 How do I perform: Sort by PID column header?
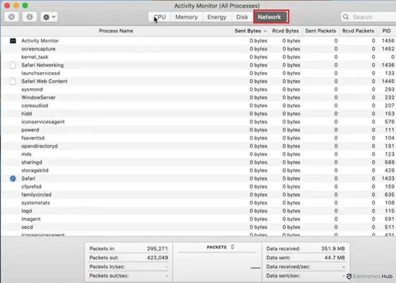[386, 31]
